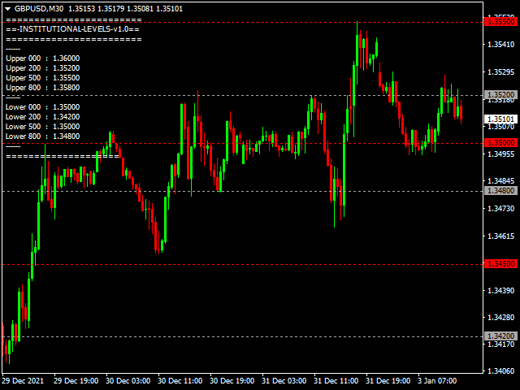
Task: Click the Upper 000 : 1.36000 line
Action: [43, 58]
